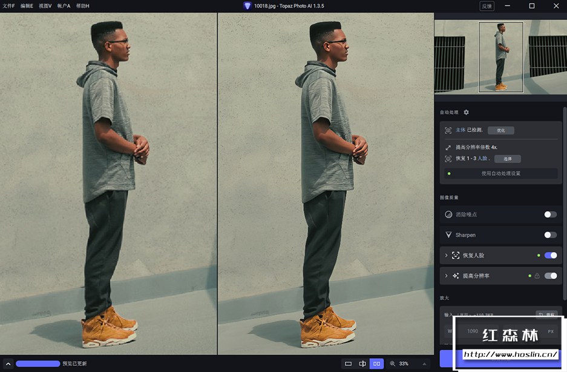Image resolution: width=567 pixels, height=372 pixels.
Task: Click the 主体 link text
Action: click(460, 130)
